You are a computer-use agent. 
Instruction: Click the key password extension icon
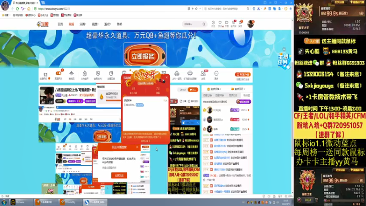(265, 9)
